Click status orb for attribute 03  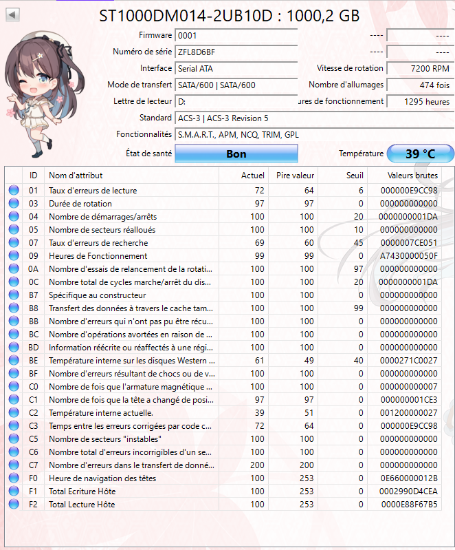click(14, 204)
